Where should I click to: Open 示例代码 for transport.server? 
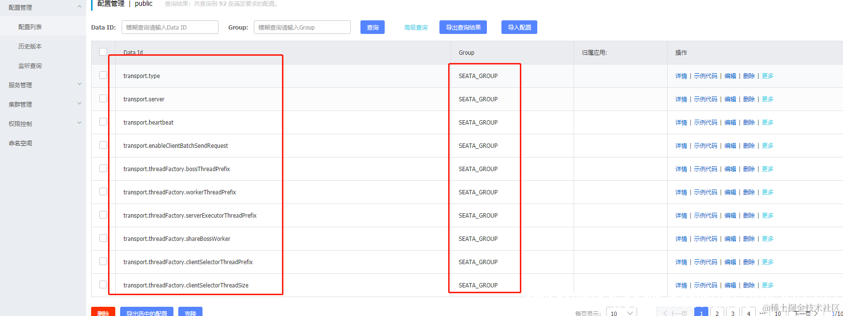click(705, 99)
